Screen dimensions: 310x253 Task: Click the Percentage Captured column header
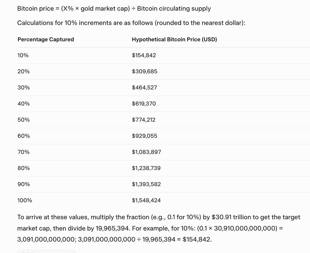[x=46, y=40]
